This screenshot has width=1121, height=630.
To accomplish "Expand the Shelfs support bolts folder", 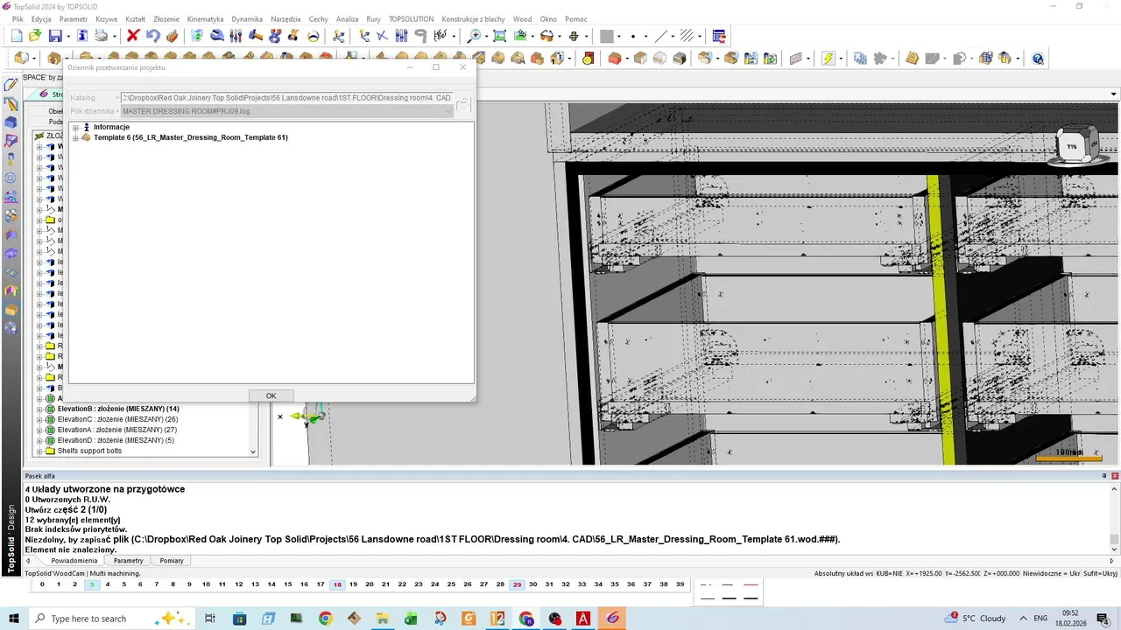I will point(39,451).
